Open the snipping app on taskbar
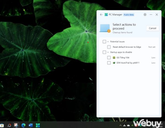 tap(16, 125)
